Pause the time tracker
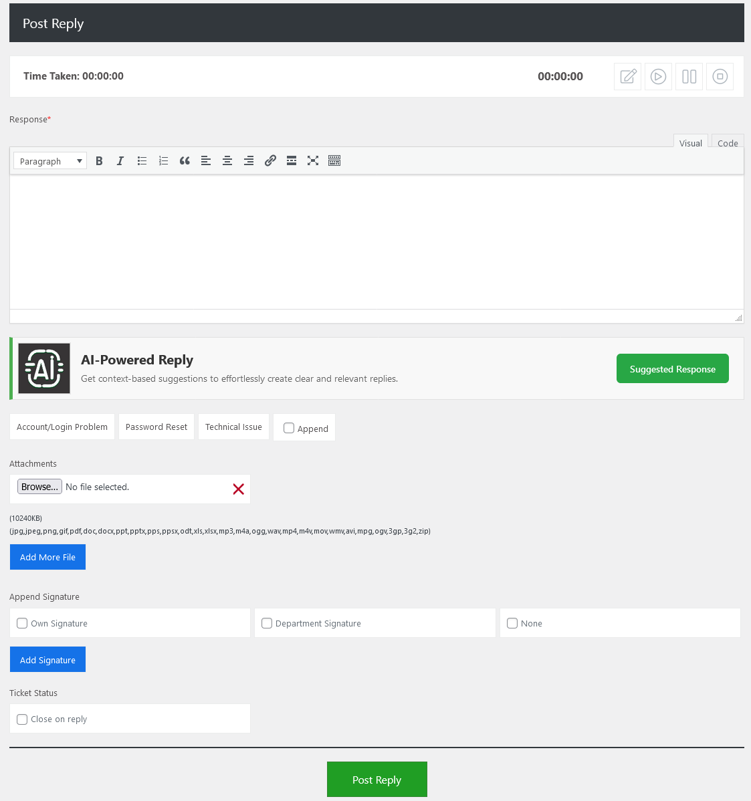The image size is (751, 801). [689, 76]
